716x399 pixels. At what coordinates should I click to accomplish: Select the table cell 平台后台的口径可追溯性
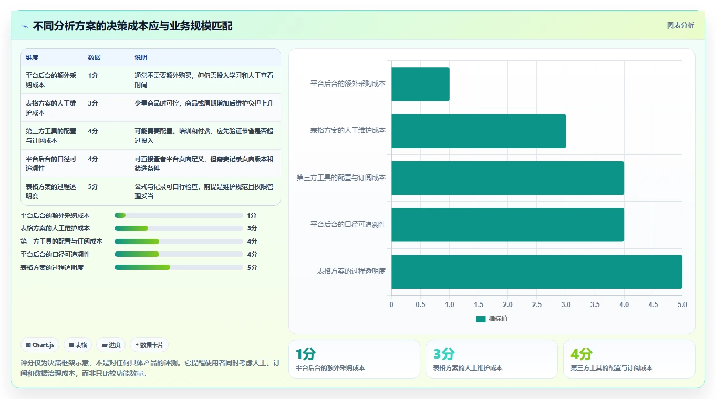click(x=51, y=163)
